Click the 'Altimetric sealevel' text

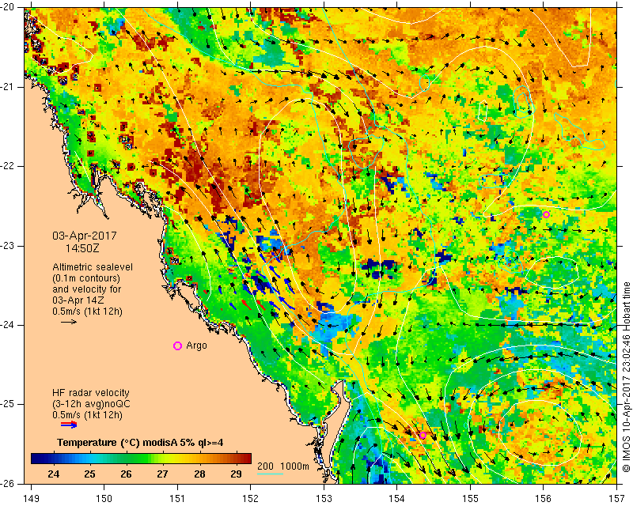click(x=93, y=267)
